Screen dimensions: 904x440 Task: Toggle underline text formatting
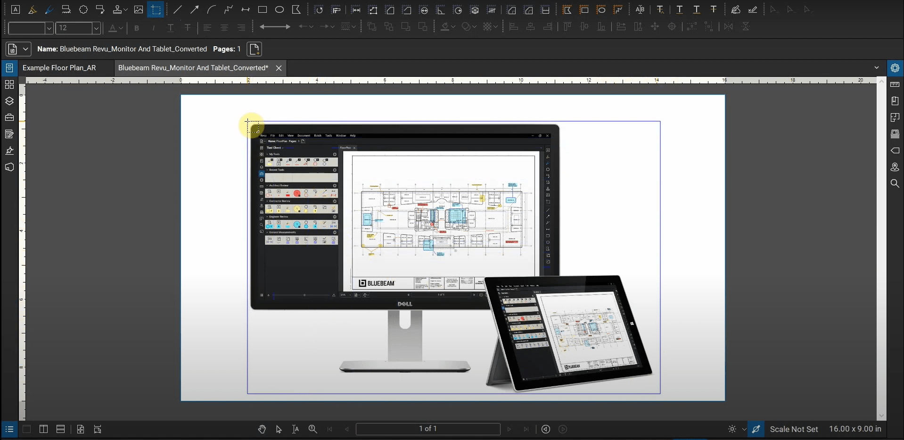pos(170,28)
